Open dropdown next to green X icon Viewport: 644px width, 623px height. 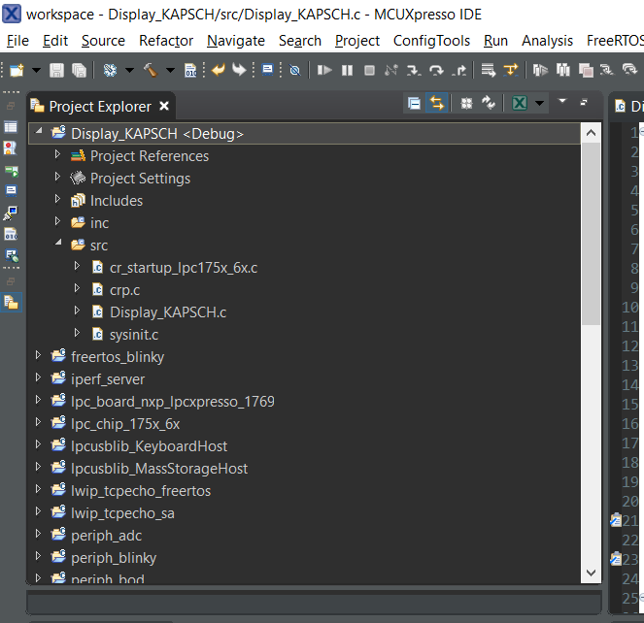[539, 104]
